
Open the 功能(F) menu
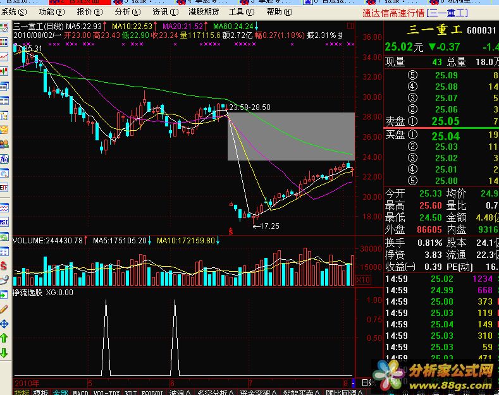tap(52, 12)
